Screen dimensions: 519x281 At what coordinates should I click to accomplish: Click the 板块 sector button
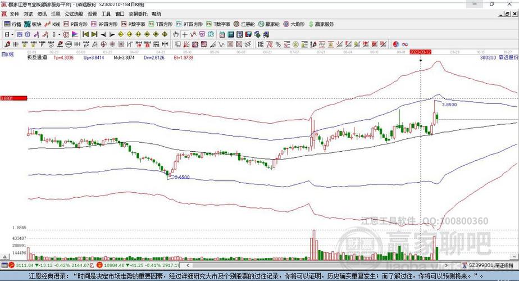[33, 24]
